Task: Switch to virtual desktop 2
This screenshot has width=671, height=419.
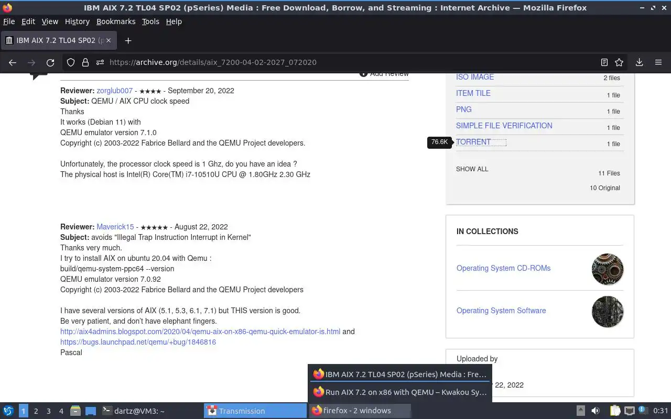Action: pyautogui.click(x=36, y=411)
